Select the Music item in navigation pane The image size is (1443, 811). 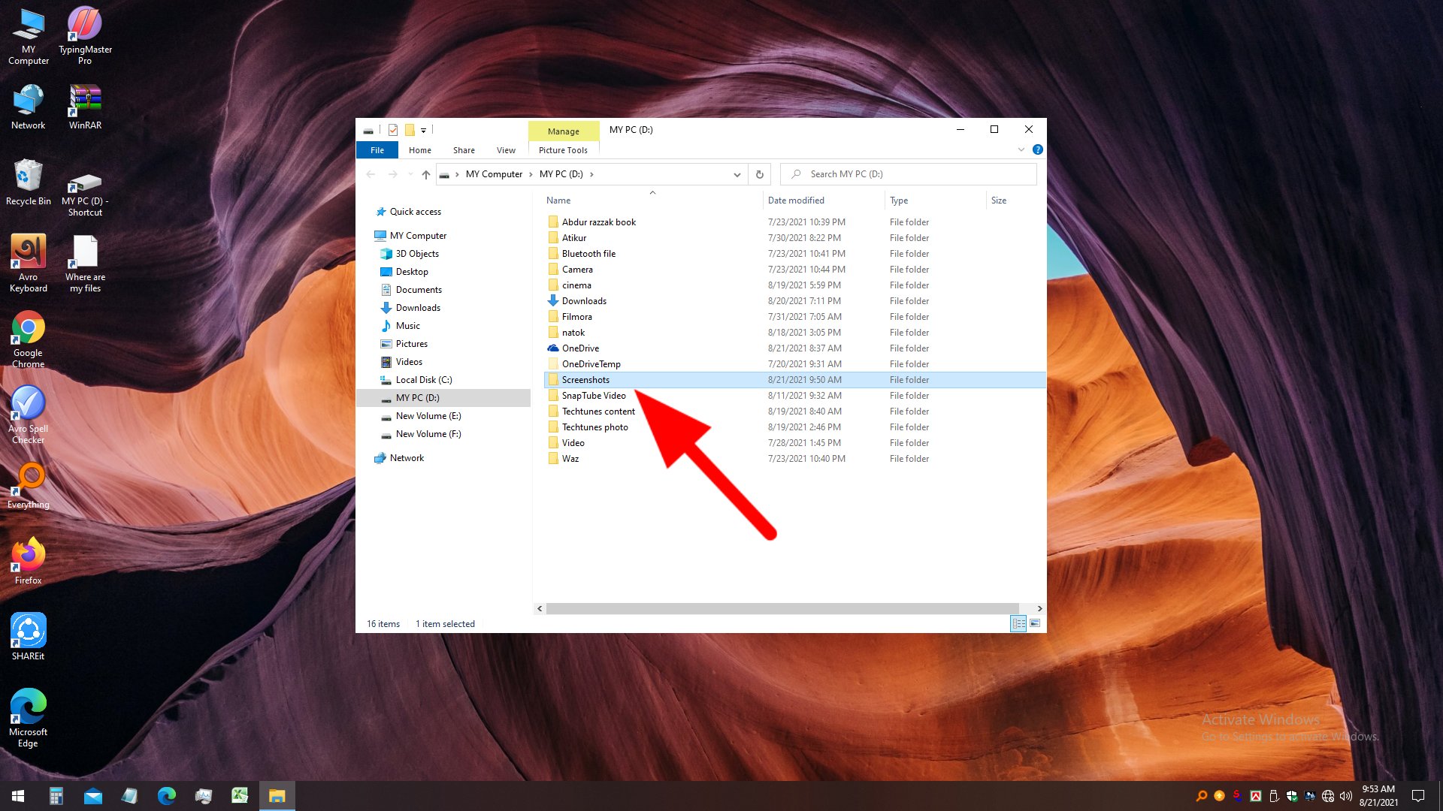coord(407,325)
